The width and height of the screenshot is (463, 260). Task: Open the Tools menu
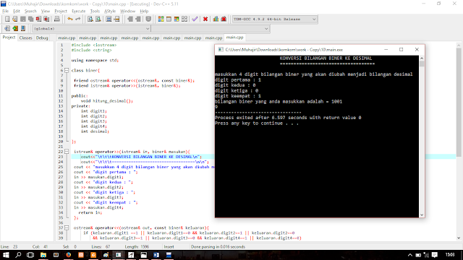click(x=95, y=12)
